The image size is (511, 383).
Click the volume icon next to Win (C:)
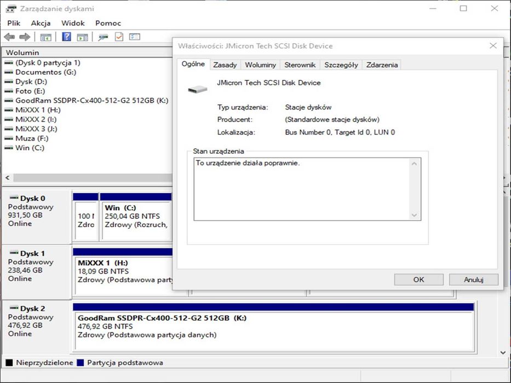click(x=9, y=148)
